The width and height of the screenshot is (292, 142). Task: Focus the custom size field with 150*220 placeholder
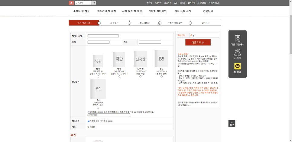click(x=109, y=115)
